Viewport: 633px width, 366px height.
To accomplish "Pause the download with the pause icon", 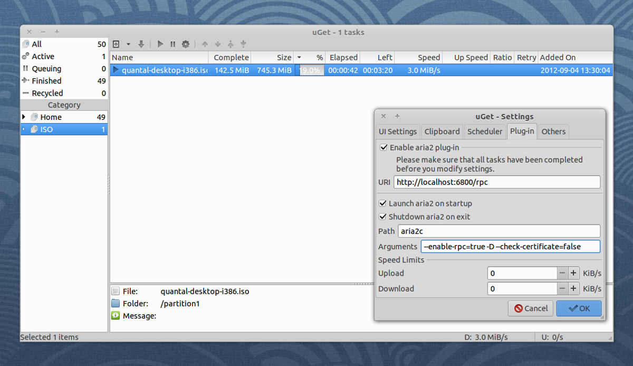I will 172,44.
